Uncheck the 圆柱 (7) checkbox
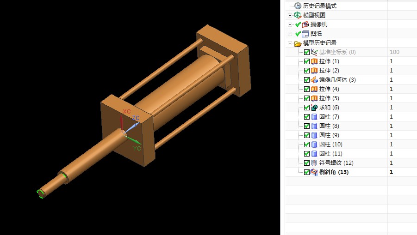 (307, 117)
